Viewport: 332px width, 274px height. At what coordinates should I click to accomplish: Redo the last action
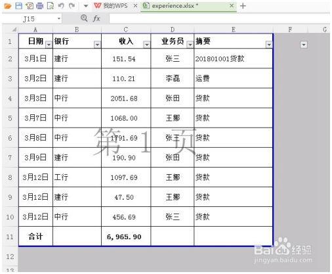click(72, 6)
